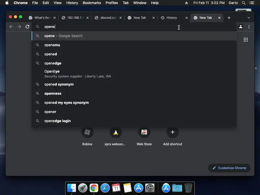Open Safari from the dock
The image size is (260, 195).
point(105,188)
